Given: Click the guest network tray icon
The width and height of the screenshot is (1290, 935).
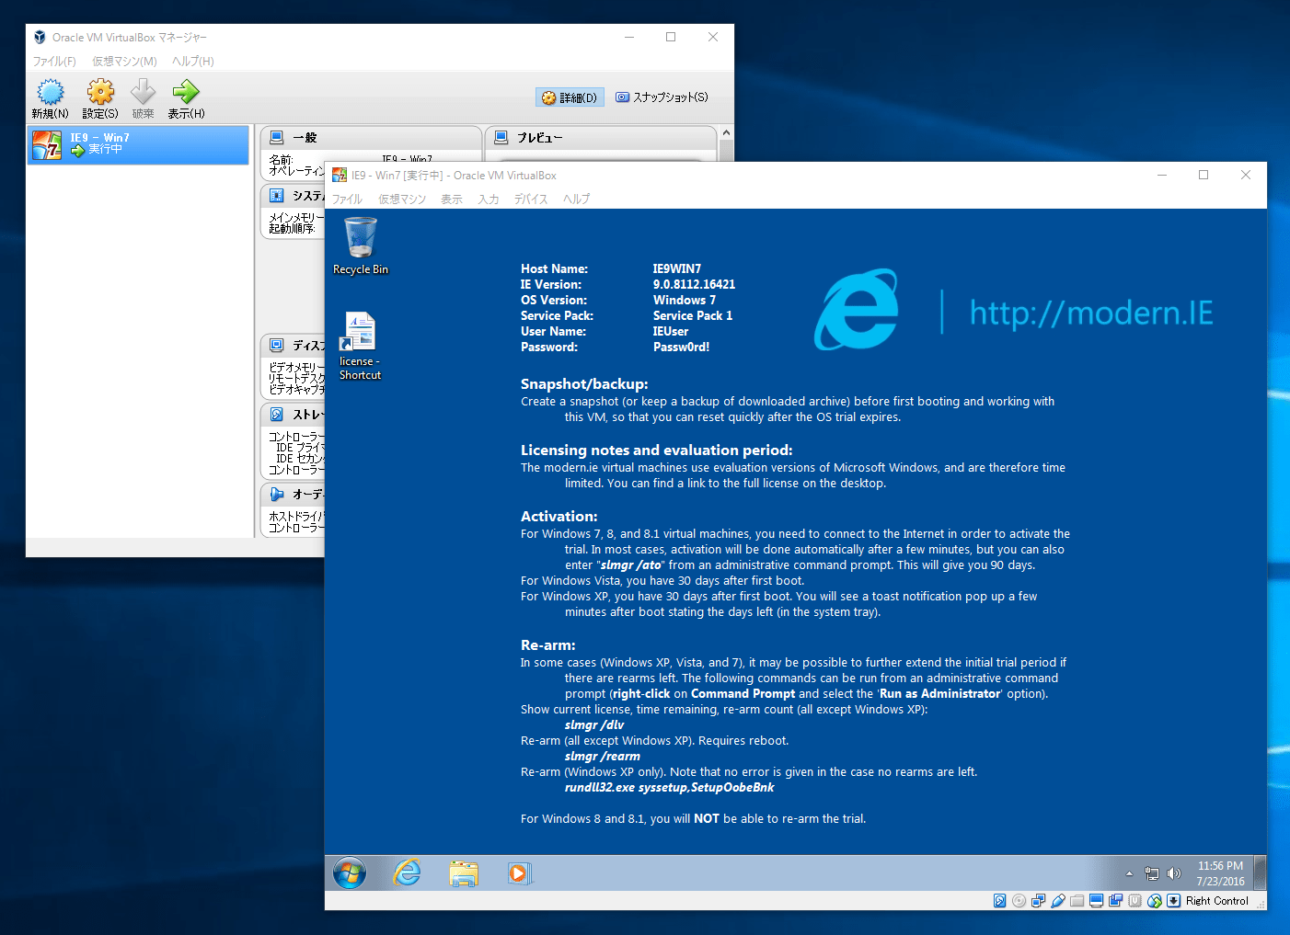Looking at the screenshot, I should [x=1151, y=873].
